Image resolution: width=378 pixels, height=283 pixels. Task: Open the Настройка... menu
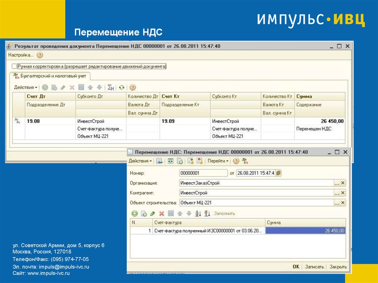[21, 55]
